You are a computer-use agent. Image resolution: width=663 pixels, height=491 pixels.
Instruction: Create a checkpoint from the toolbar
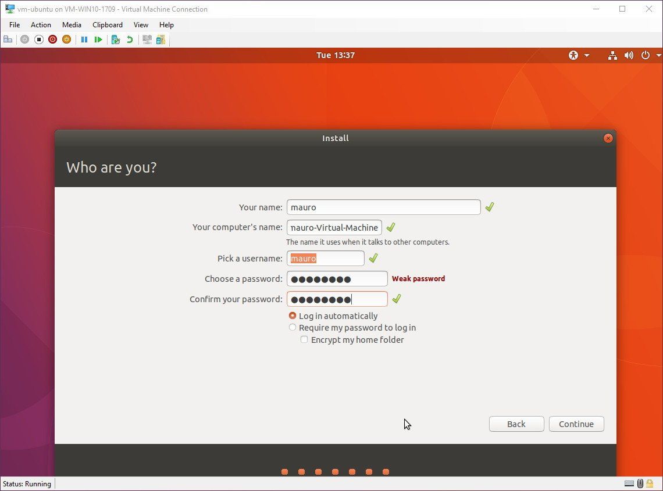pos(115,40)
